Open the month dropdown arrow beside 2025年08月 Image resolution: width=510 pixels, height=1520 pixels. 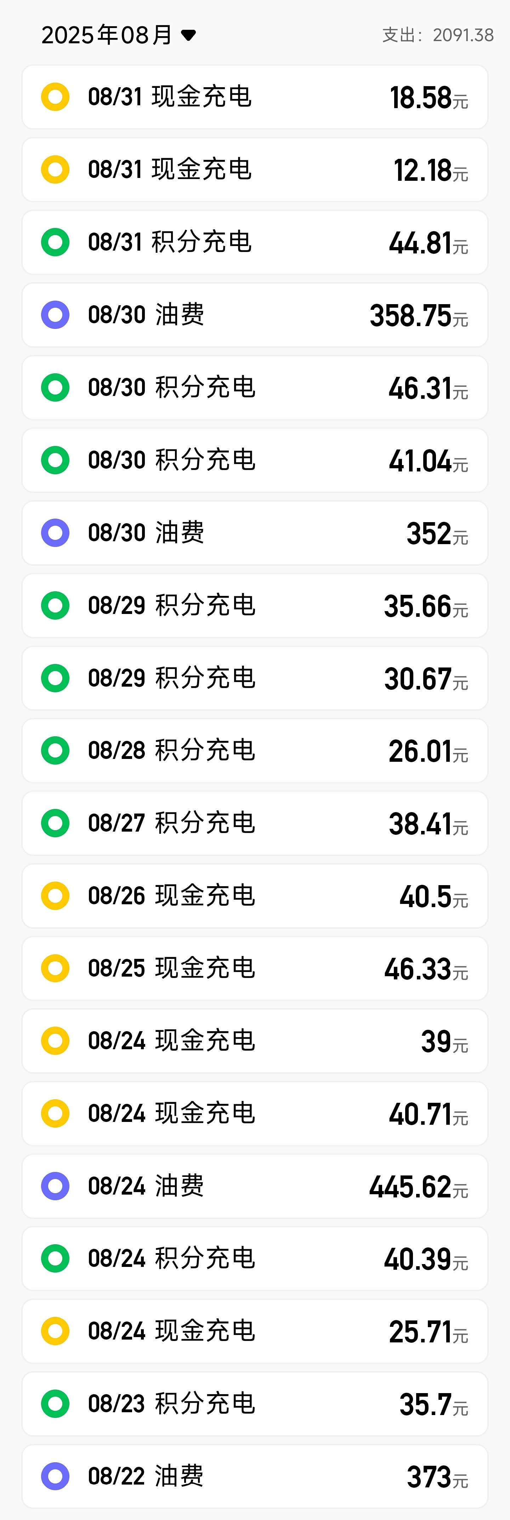pyautogui.click(x=188, y=35)
